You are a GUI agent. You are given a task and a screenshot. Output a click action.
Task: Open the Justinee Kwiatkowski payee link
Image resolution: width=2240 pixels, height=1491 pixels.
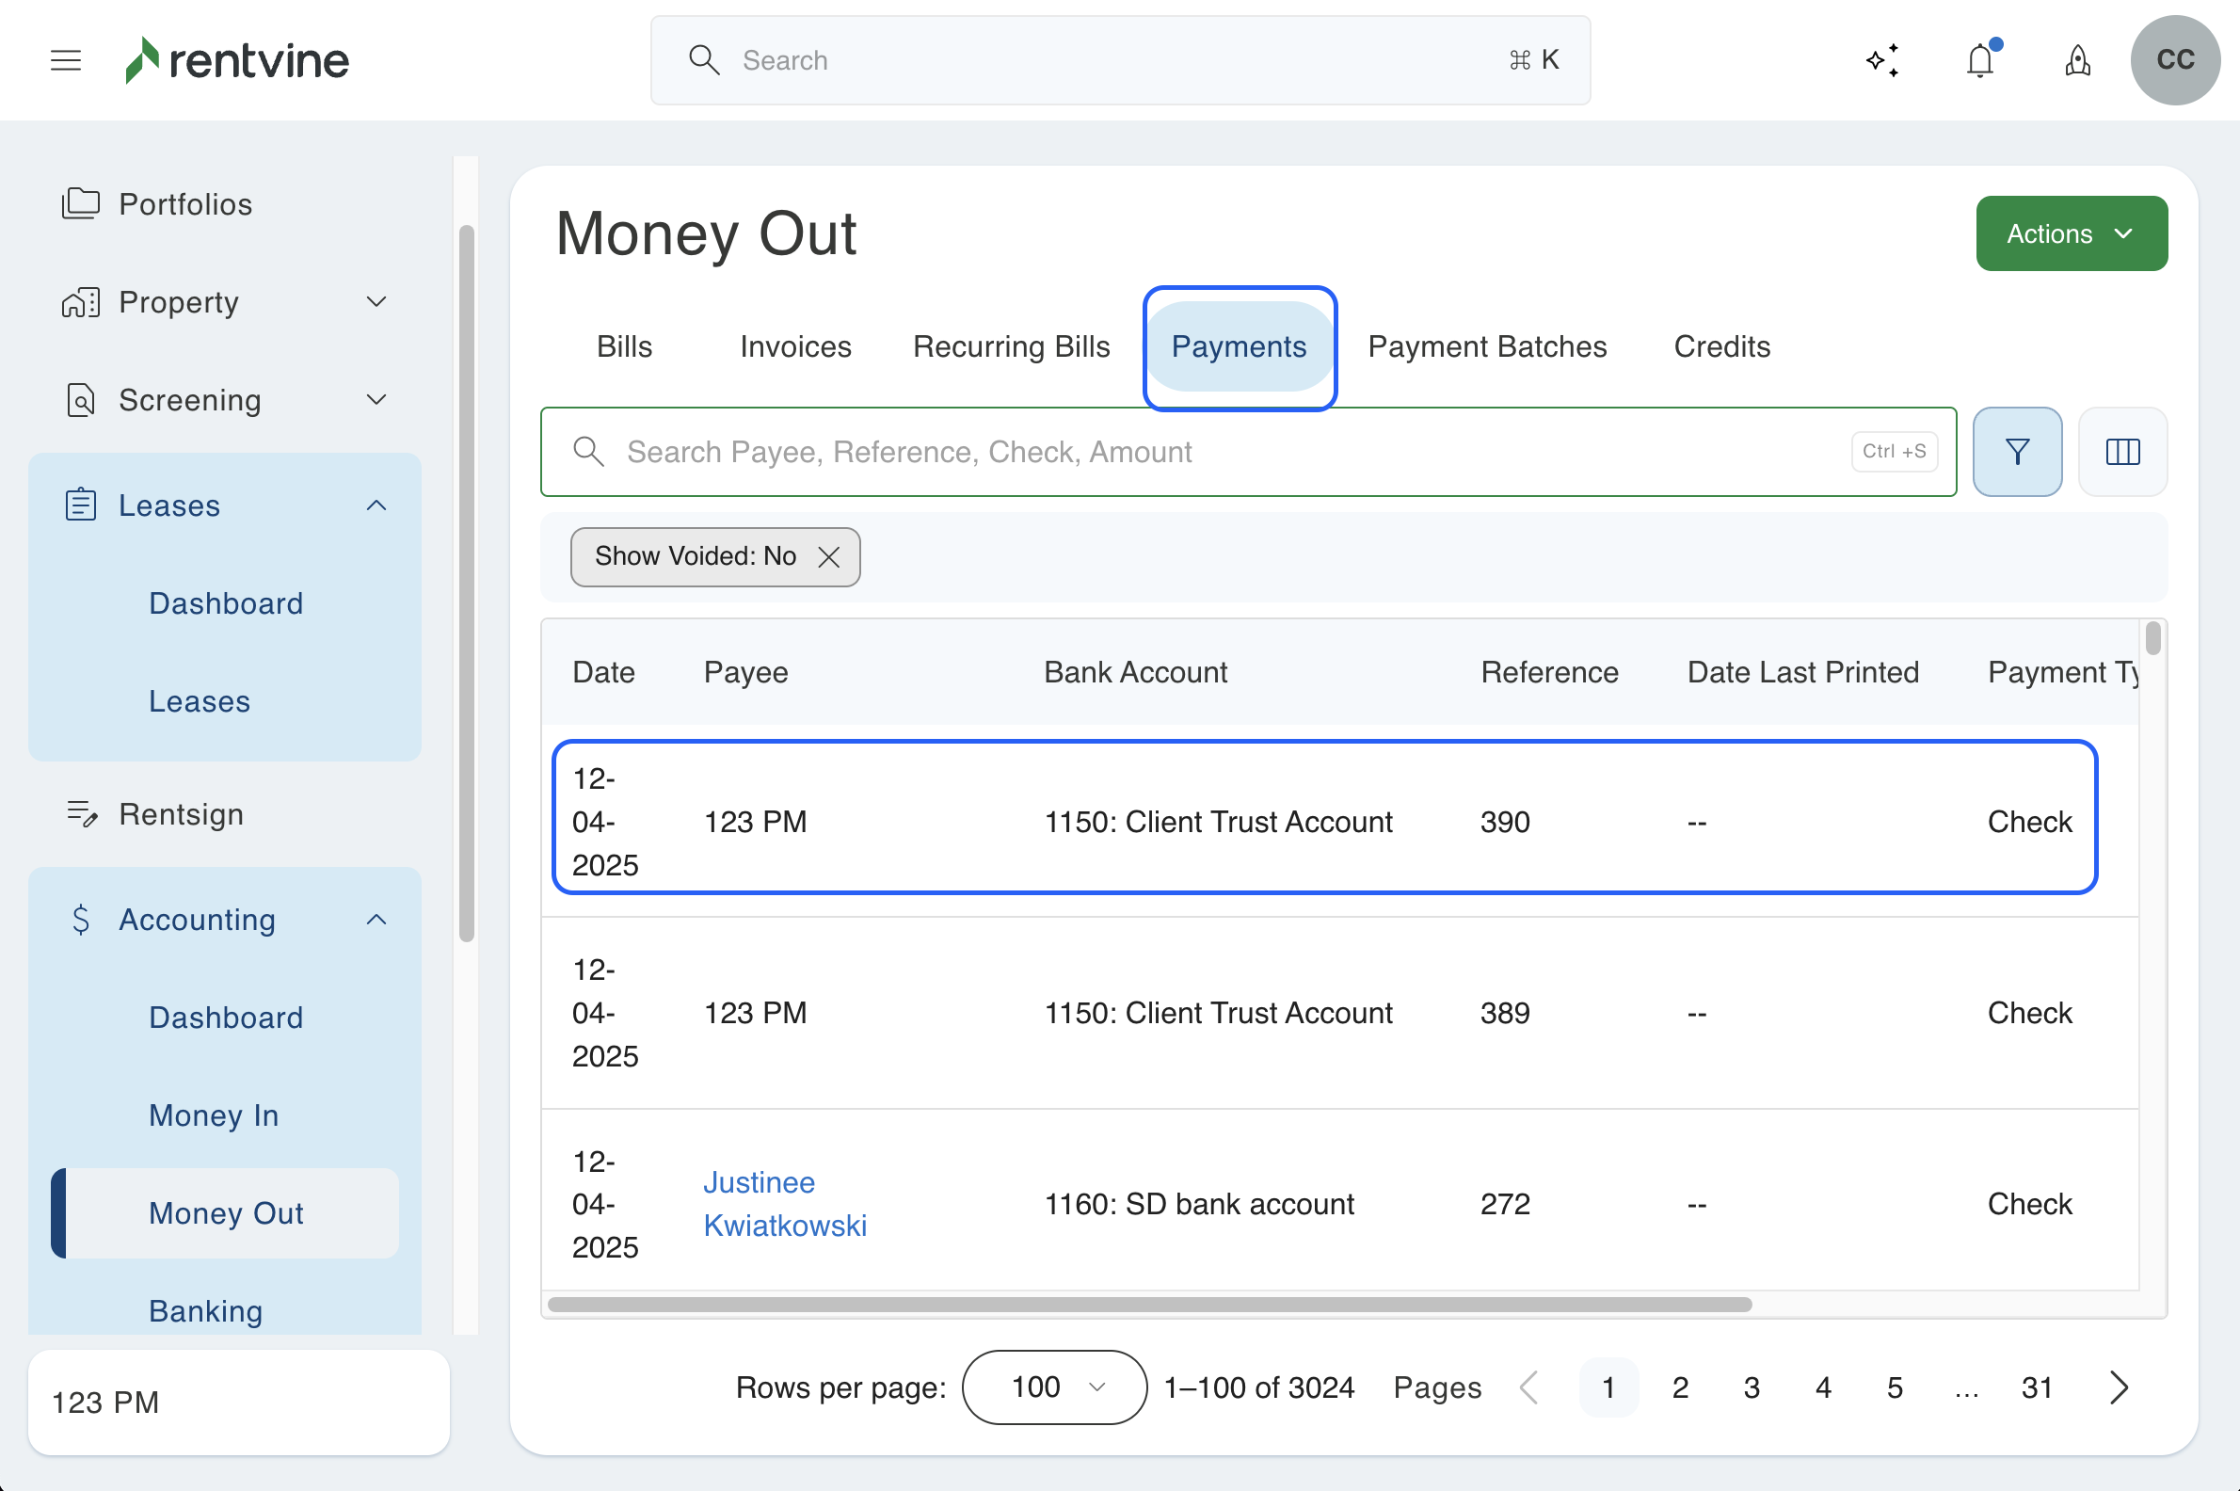pyautogui.click(x=784, y=1204)
